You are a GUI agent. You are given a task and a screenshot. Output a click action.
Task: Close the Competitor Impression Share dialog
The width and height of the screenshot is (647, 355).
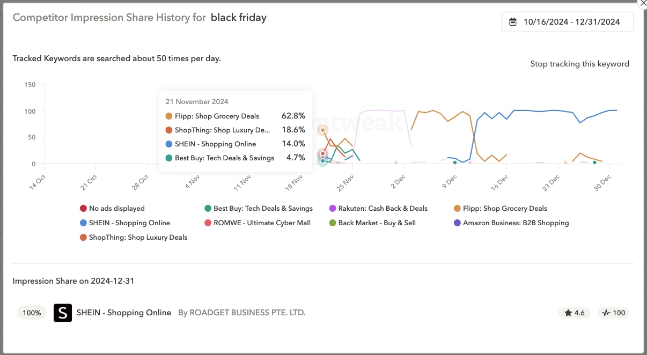pos(642,4)
